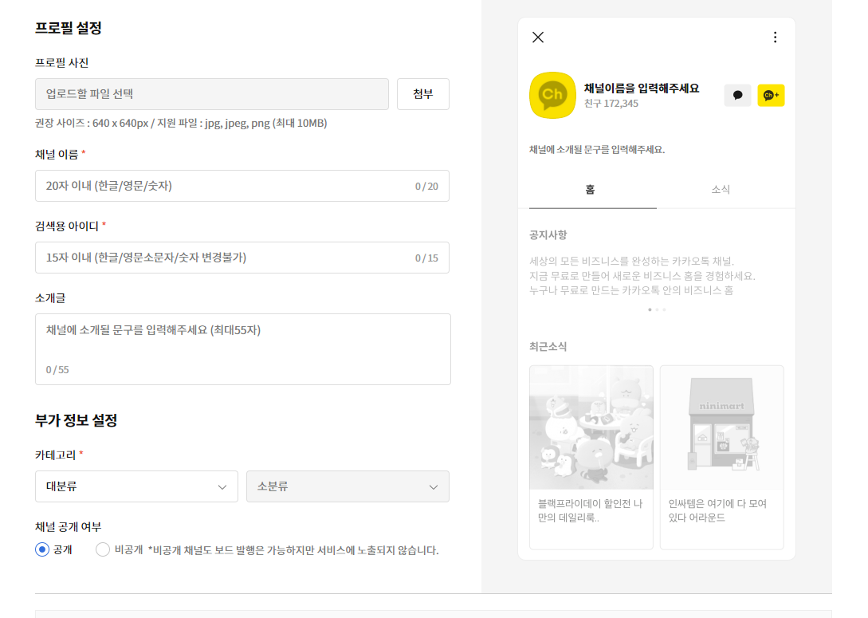Click the 블랙프라이데이 할인전 나만의 데일리룩 caption
The width and height of the screenshot is (868, 618).
coord(590,510)
